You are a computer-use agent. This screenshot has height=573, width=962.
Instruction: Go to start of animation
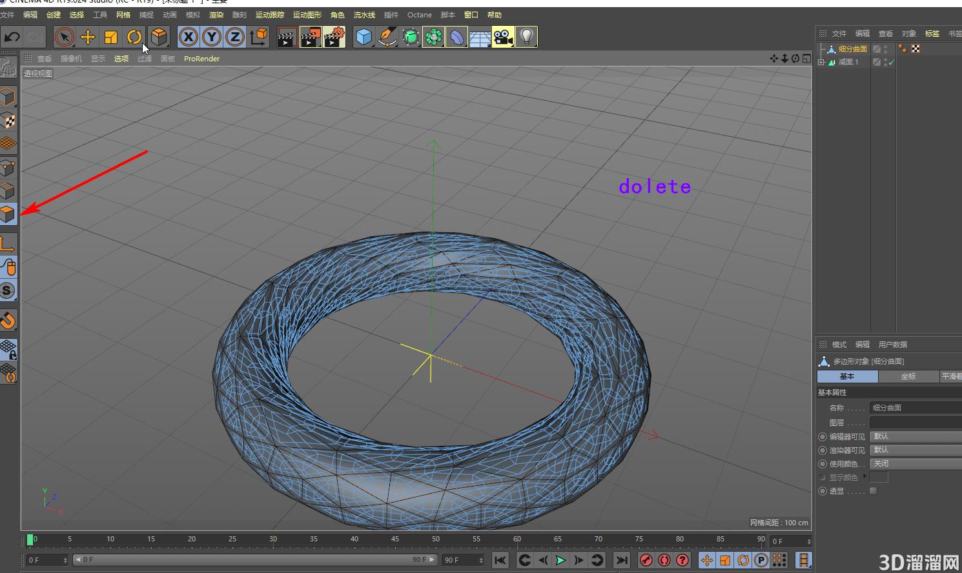500,560
